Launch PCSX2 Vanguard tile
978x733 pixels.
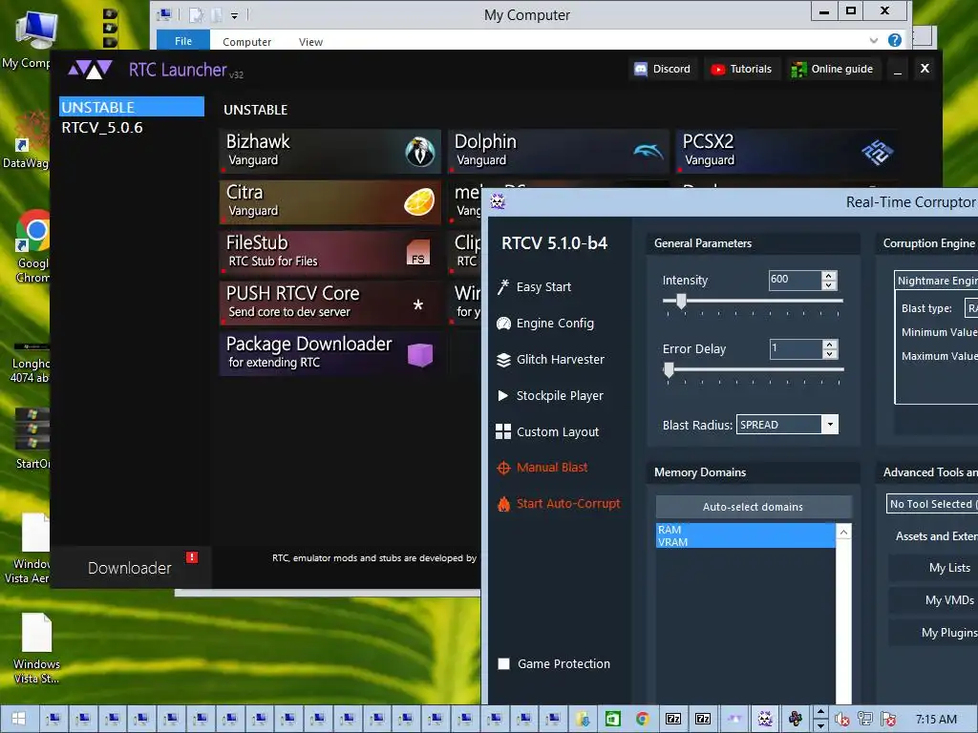tap(787, 152)
